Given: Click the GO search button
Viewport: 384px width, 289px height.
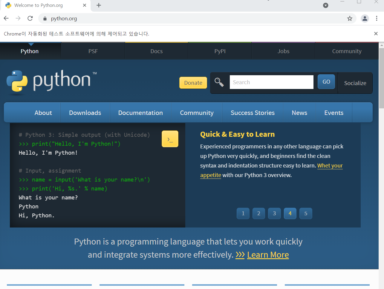Looking at the screenshot, I should 326,82.
